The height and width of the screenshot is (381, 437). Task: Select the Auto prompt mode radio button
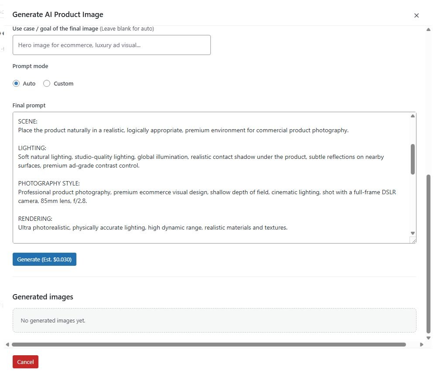(x=16, y=83)
